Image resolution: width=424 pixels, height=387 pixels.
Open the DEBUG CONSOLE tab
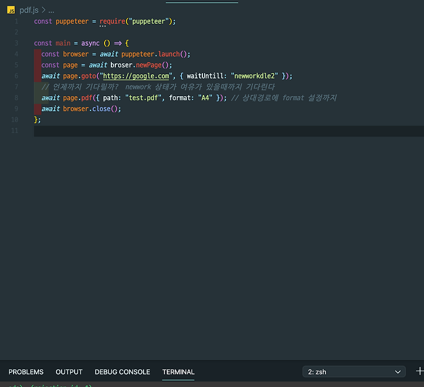coord(122,372)
